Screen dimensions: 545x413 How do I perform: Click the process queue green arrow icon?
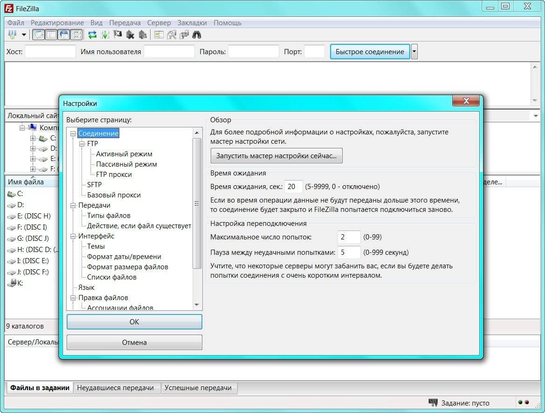(x=105, y=35)
